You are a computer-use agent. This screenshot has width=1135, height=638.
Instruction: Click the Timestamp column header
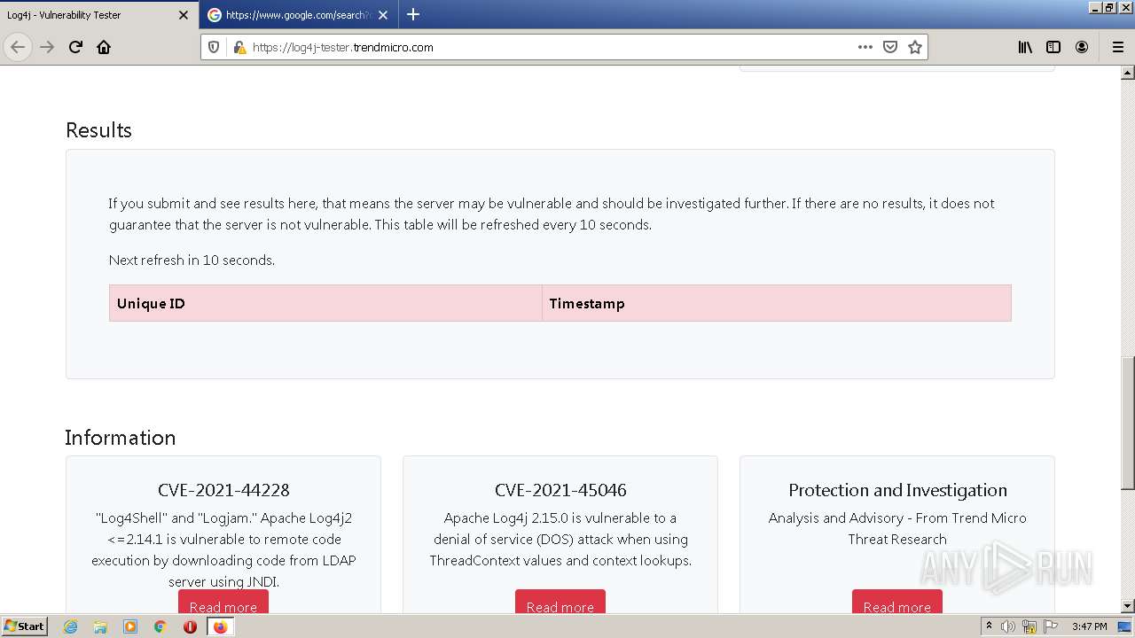click(777, 303)
